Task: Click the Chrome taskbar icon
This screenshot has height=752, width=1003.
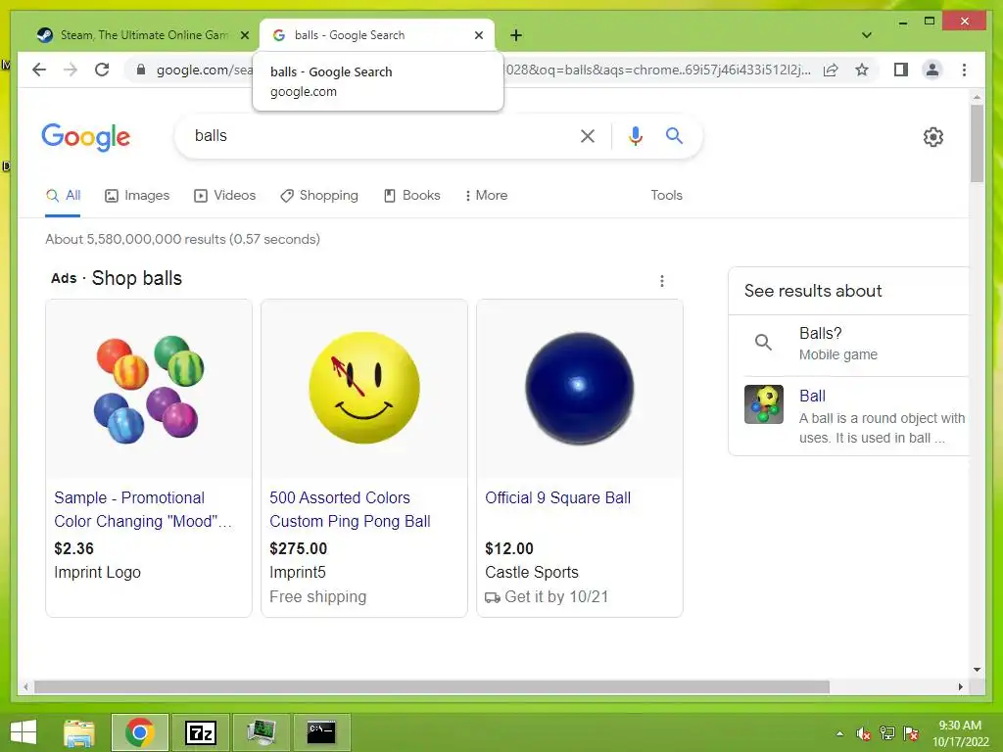Action: pos(139,732)
